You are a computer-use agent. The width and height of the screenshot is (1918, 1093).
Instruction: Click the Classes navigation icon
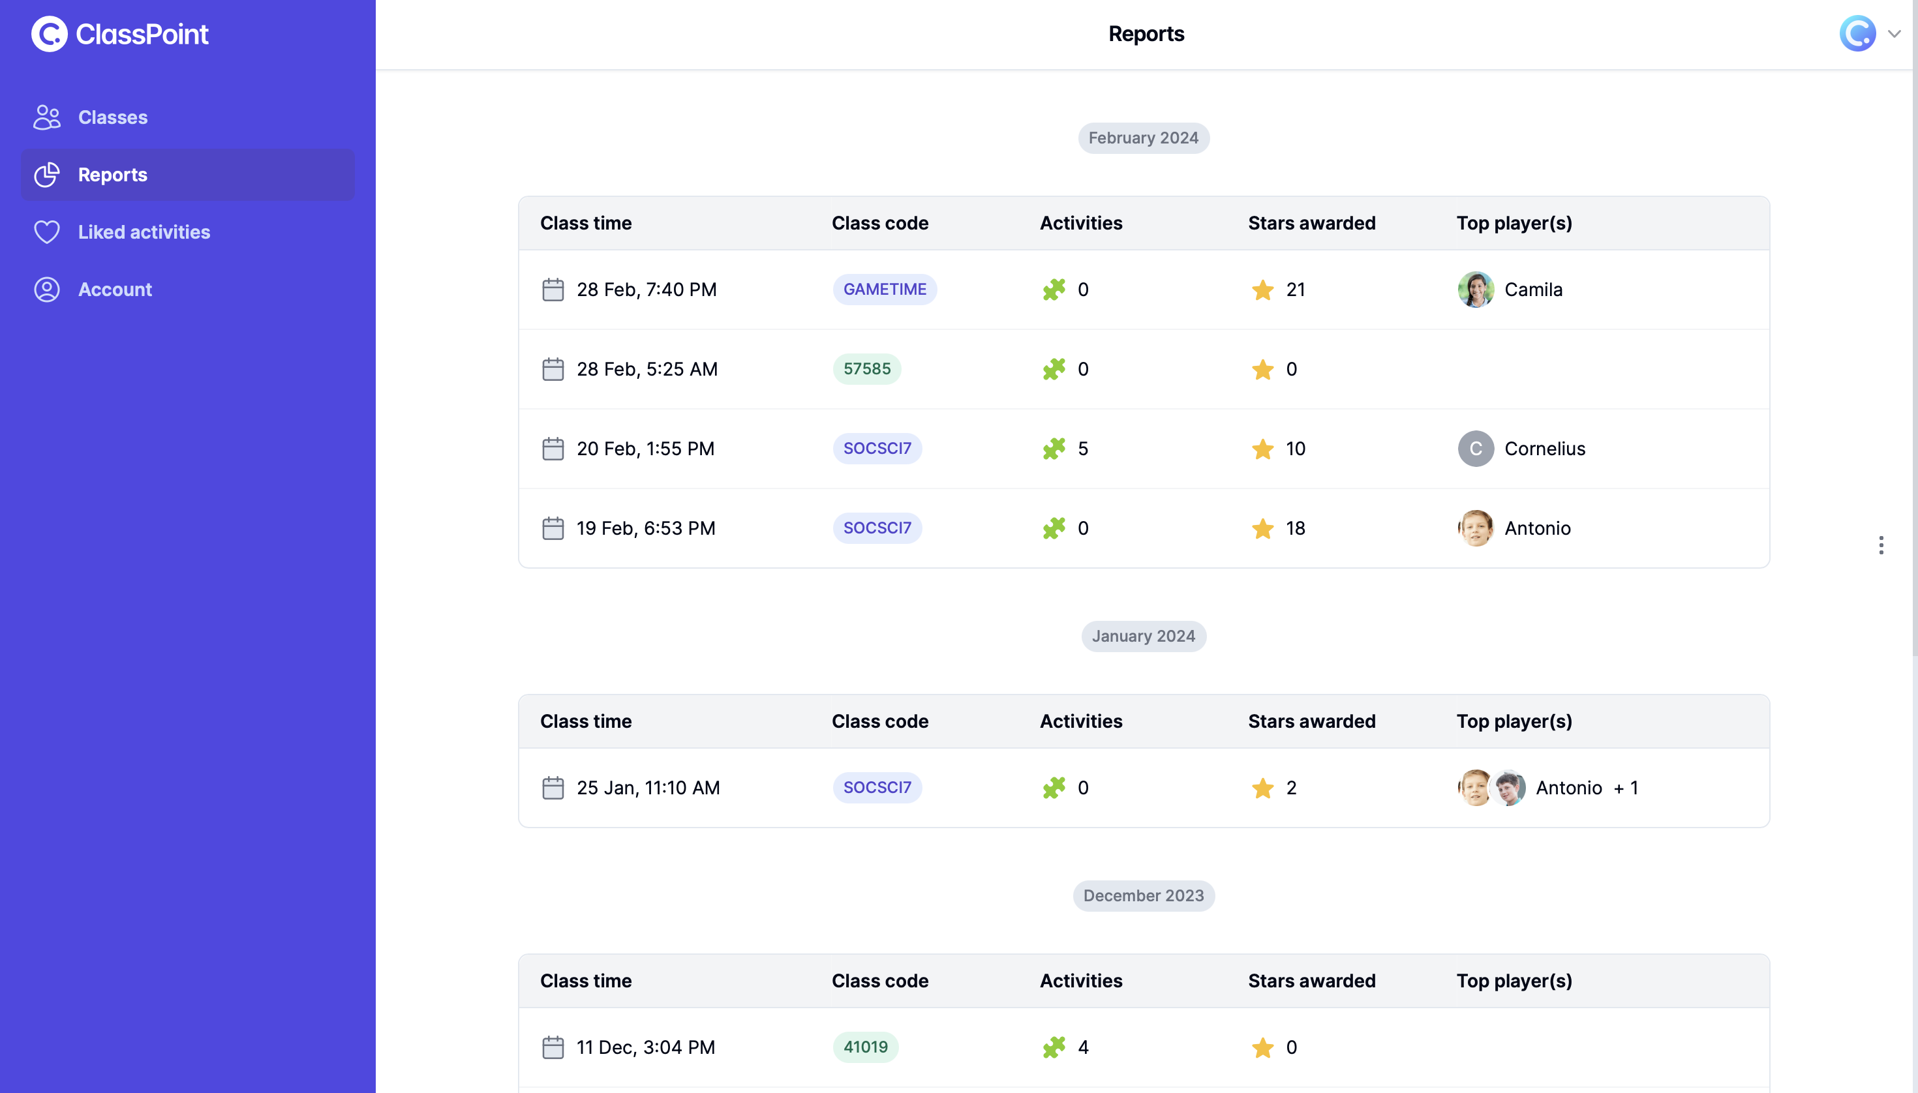pyautogui.click(x=48, y=117)
